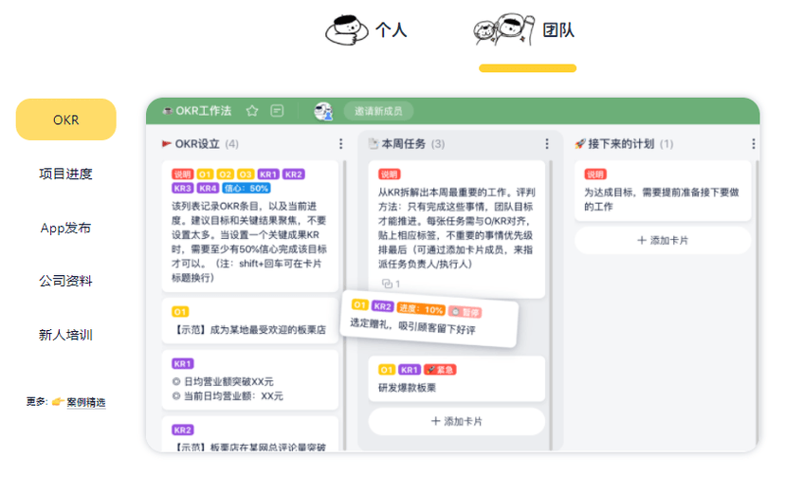The image size is (785, 477).
Task: Open the 公司资料 template
Action: coord(65,281)
